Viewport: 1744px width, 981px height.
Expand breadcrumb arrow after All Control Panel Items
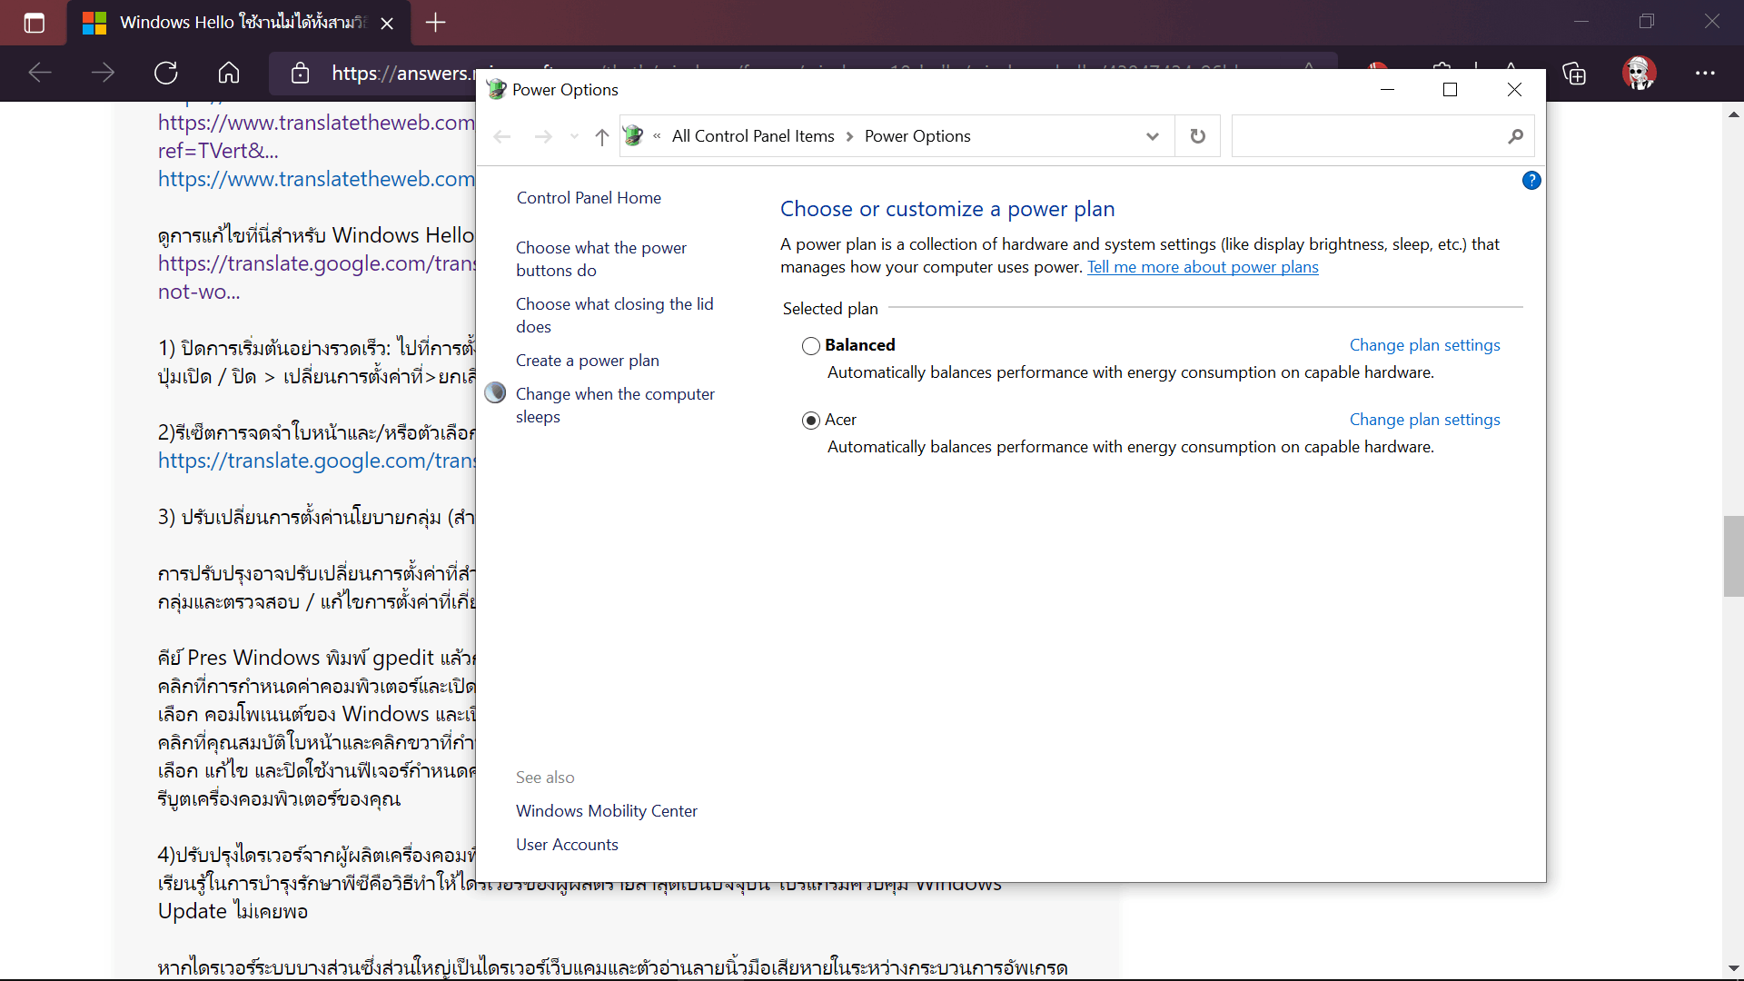click(x=849, y=136)
